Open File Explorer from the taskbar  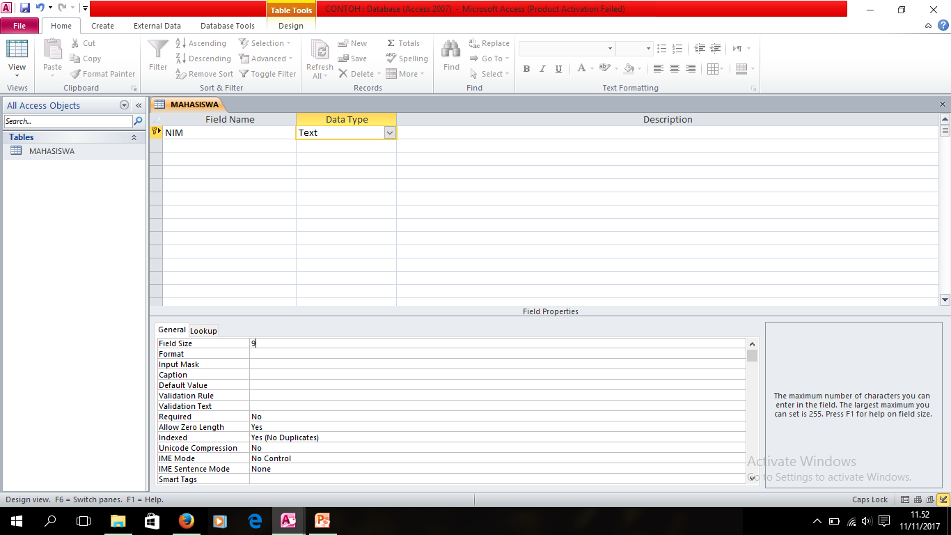coord(118,520)
